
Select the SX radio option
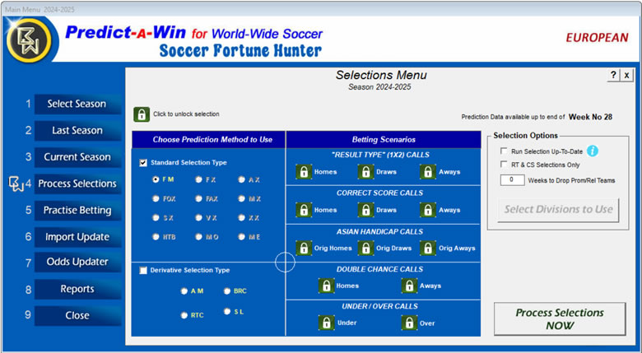tap(156, 218)
